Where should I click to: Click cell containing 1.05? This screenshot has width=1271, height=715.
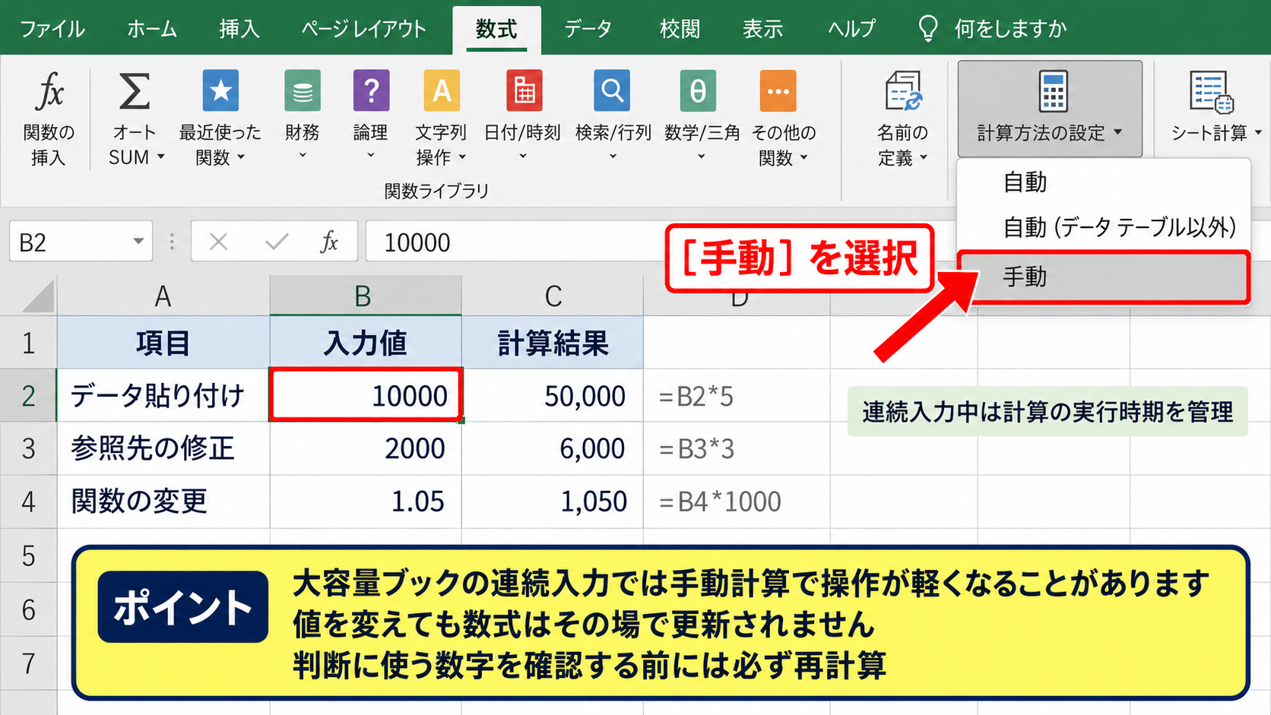366,501
